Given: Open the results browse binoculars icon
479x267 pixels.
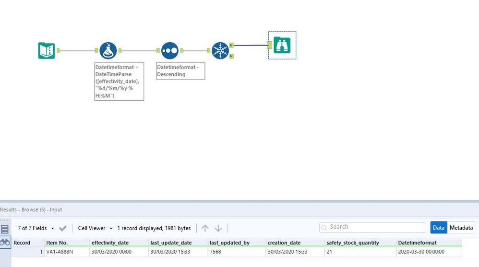Looking at the screenshot, I should point(5,243).
